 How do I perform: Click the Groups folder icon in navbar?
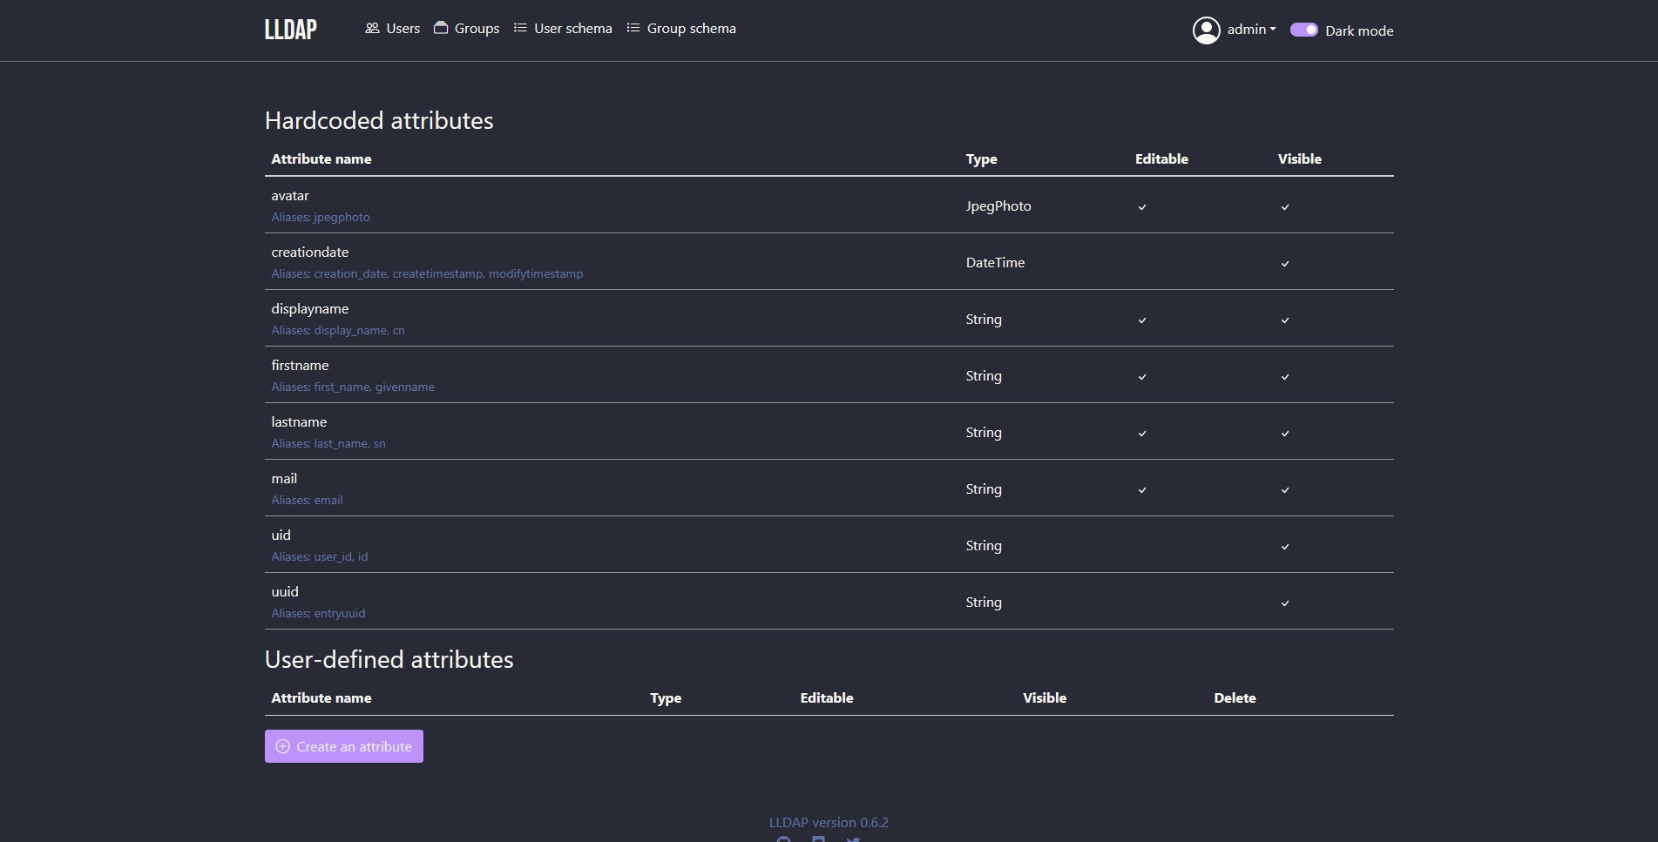point(441,28)
